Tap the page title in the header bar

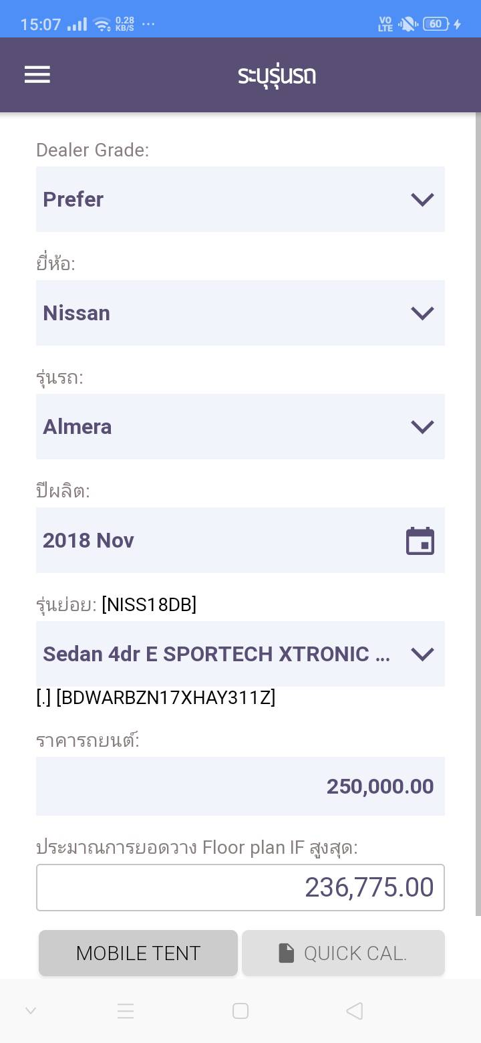(277, 75)
